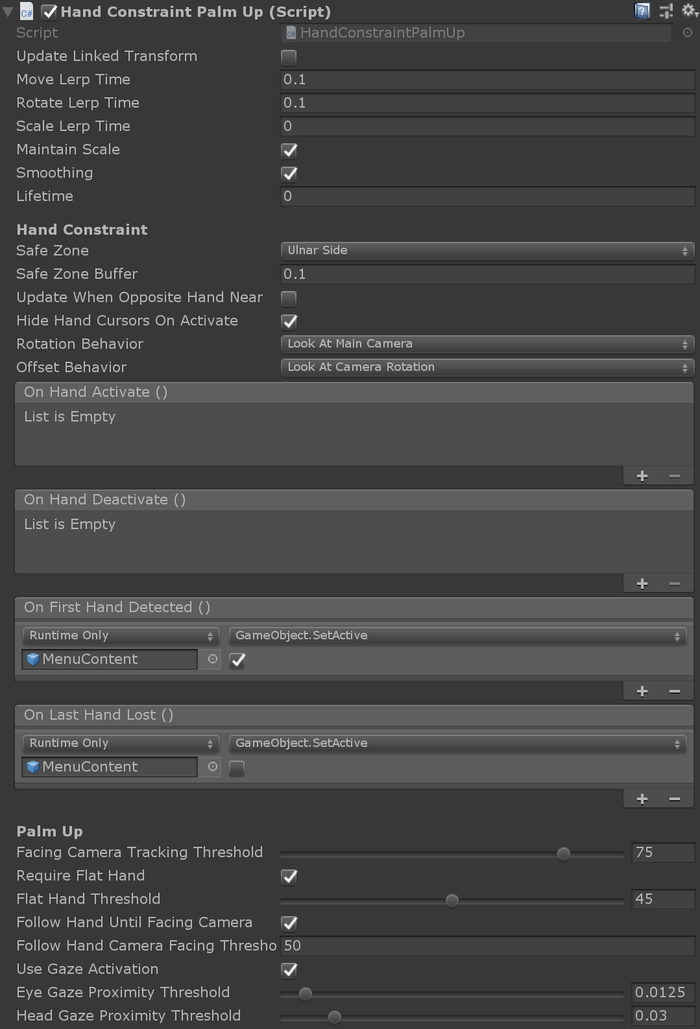
Task: Add entry to On Hand Deactivate list
Action: (642, 584)
